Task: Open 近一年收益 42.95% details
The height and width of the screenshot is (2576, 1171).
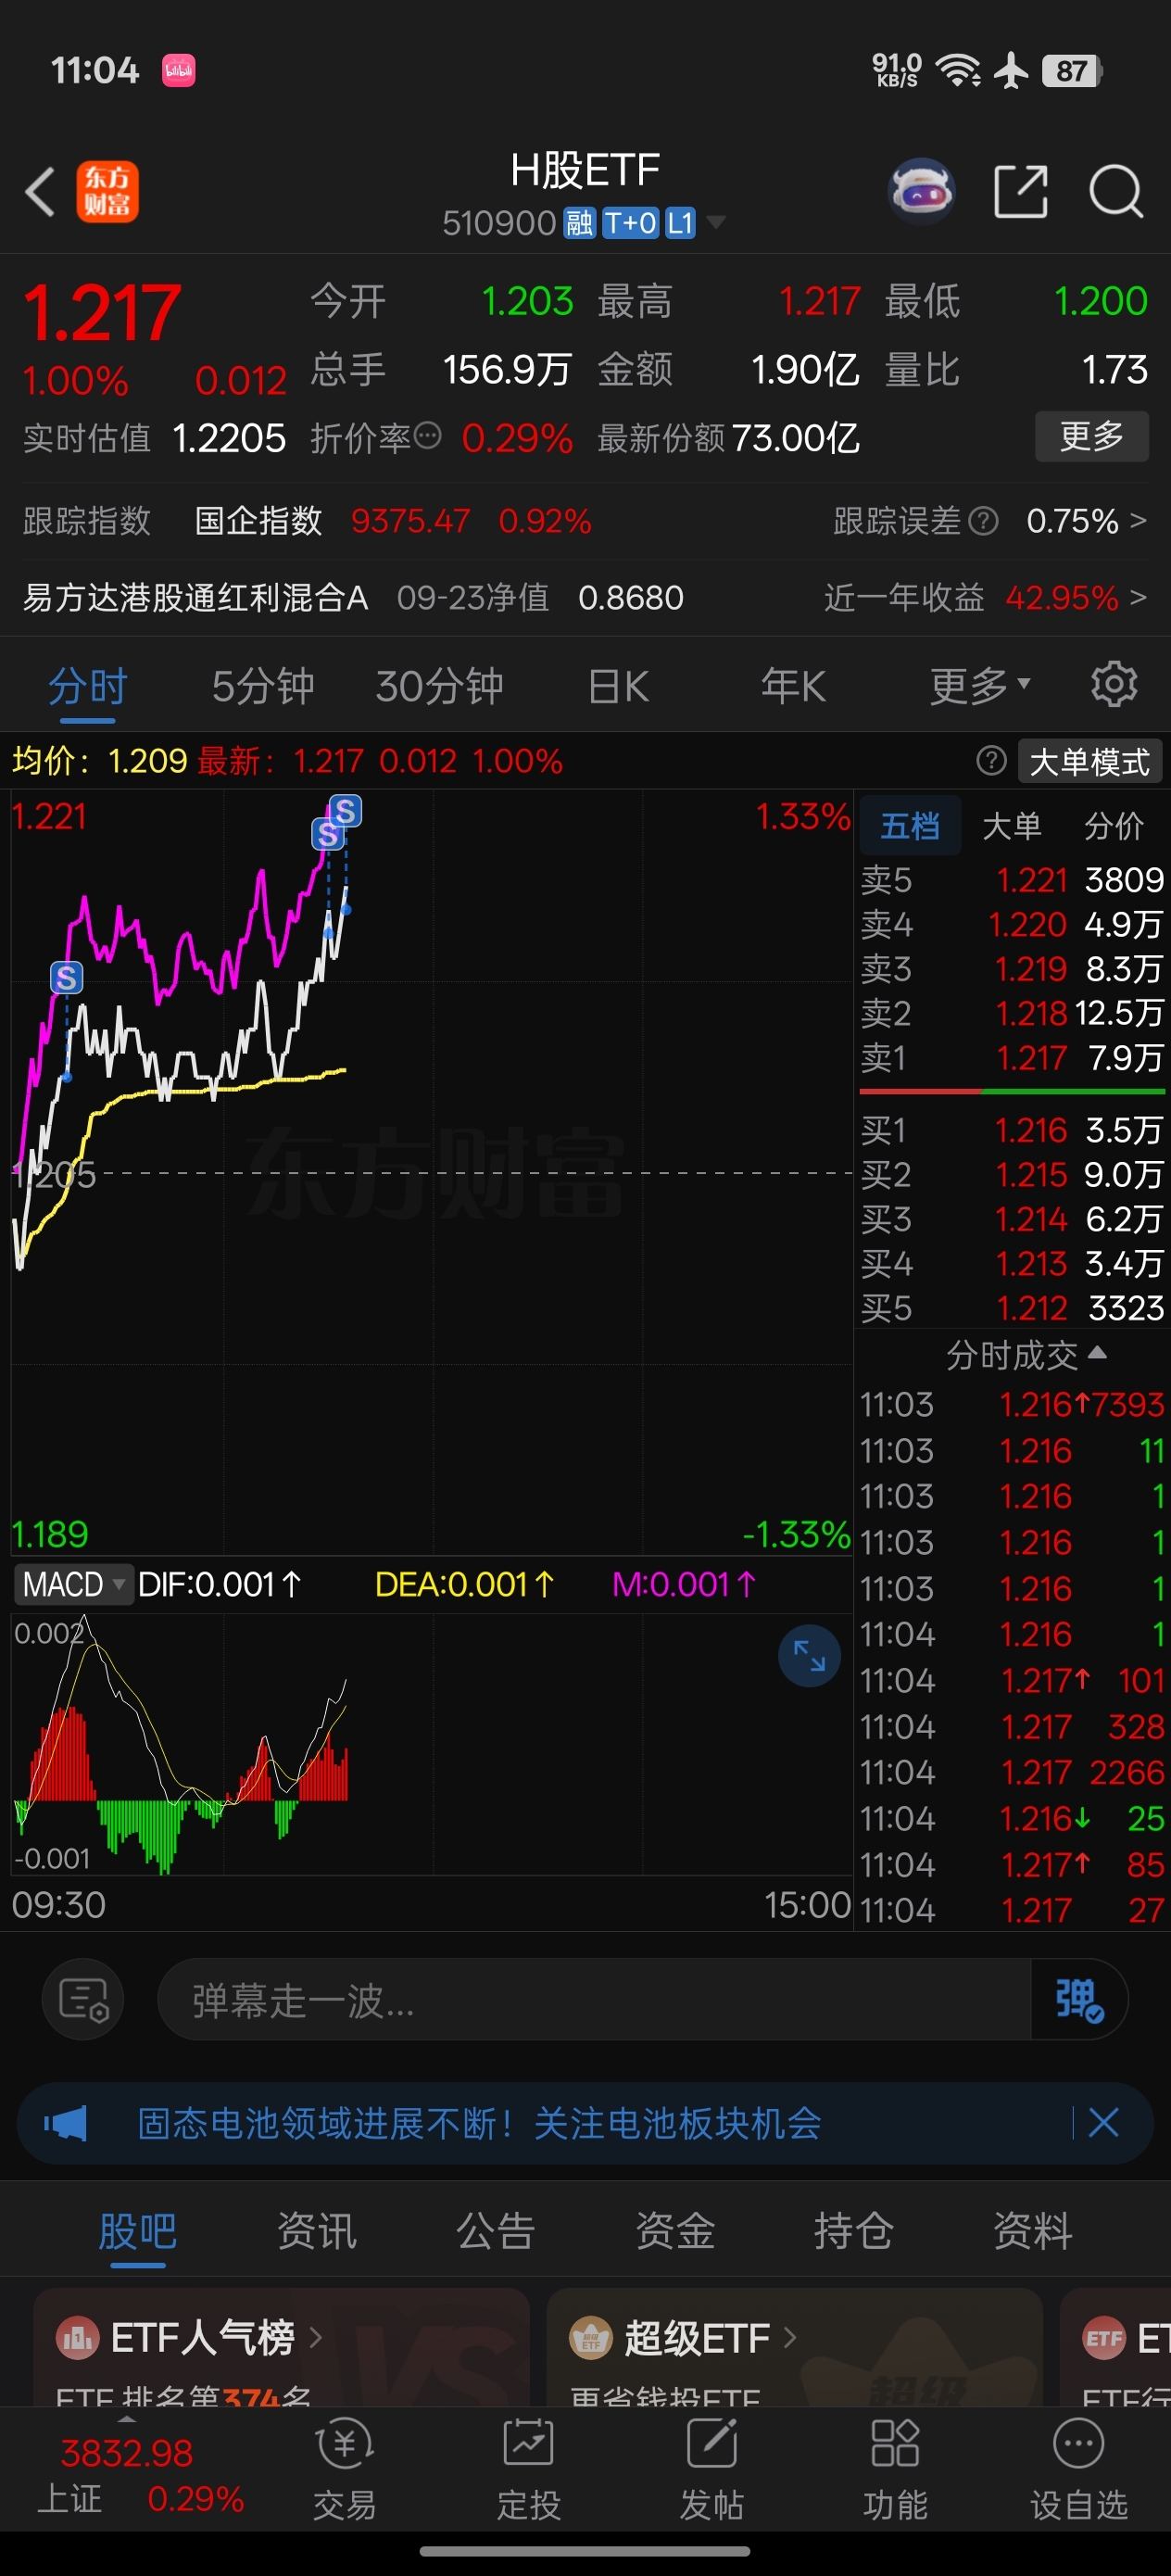Action: (x=984, y=598)
